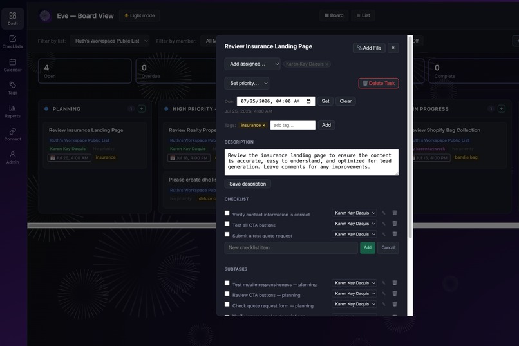Check 'Verify contact information is correct'
The image size is (519, 346).
pyautogui.click(x=227, y=213)
